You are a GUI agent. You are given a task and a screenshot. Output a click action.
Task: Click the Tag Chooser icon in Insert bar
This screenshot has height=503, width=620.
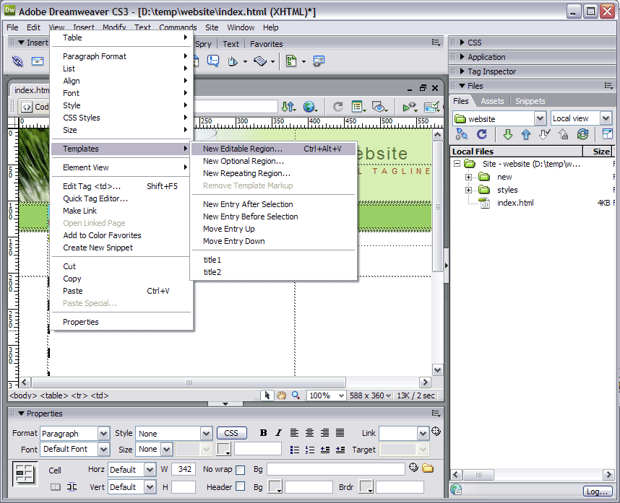[319, 61]
